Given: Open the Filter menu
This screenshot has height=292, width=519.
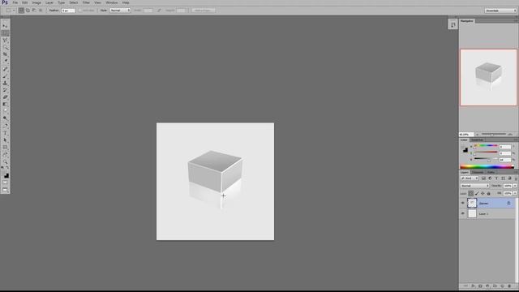Looking at the screenshot, I should tap(86, 2).
